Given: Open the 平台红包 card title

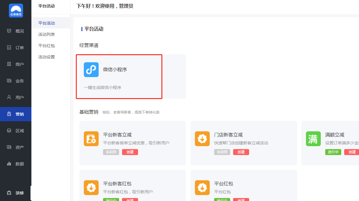Looking at the screenshot, I should pos(224,184).
